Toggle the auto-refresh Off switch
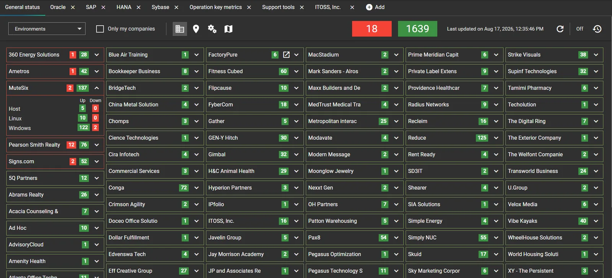Image resolution: width=612 pixels, height=278 pixels. [x=580, y=29]
